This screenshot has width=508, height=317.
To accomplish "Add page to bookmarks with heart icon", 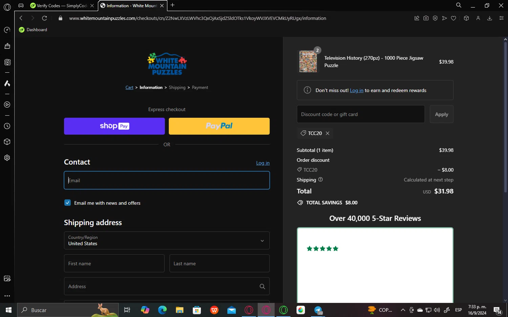I will pyautogui.click(x=453, y=18).
